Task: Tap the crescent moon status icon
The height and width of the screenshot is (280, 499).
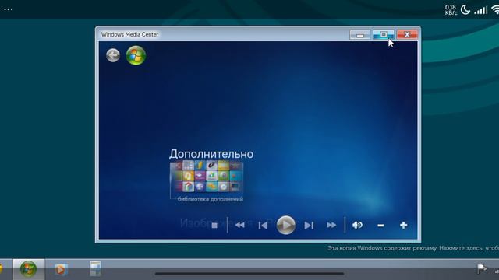Action: pyautogui.click(x=465, y=9)
